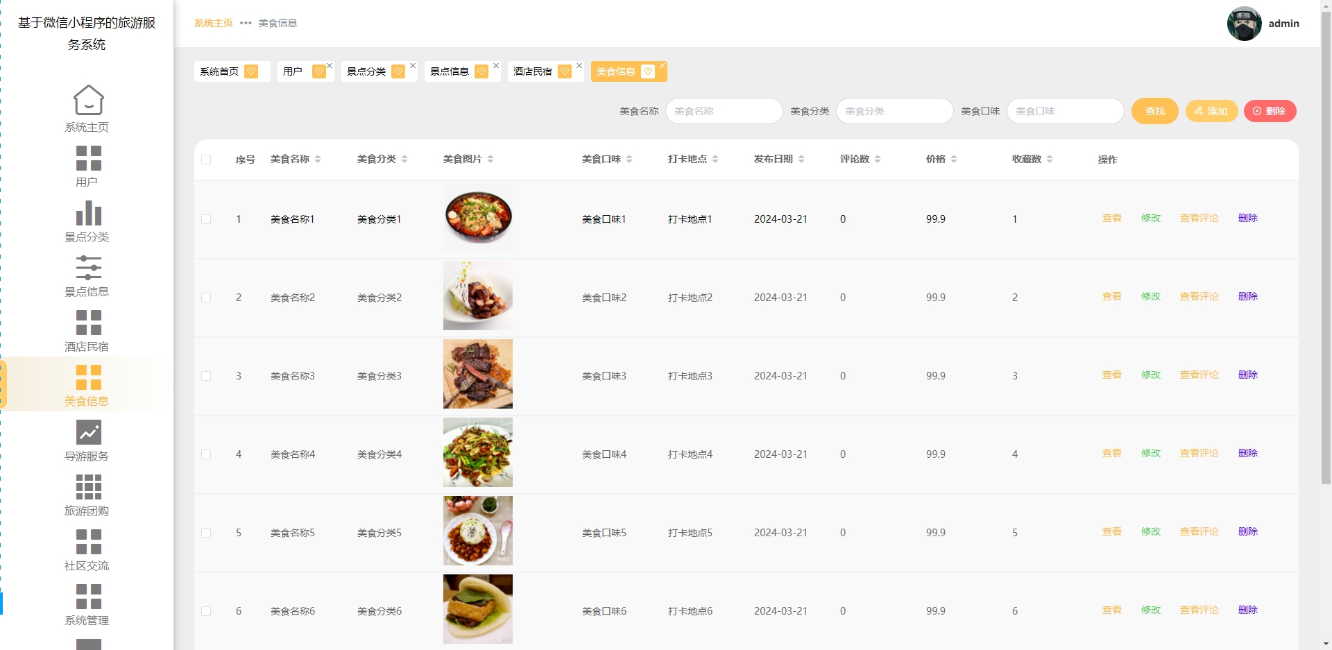The width and height of the screenshot is (1332, 650).
Task: Toggle sorting on the 评论数 column
Action: (x=878, y=159)
